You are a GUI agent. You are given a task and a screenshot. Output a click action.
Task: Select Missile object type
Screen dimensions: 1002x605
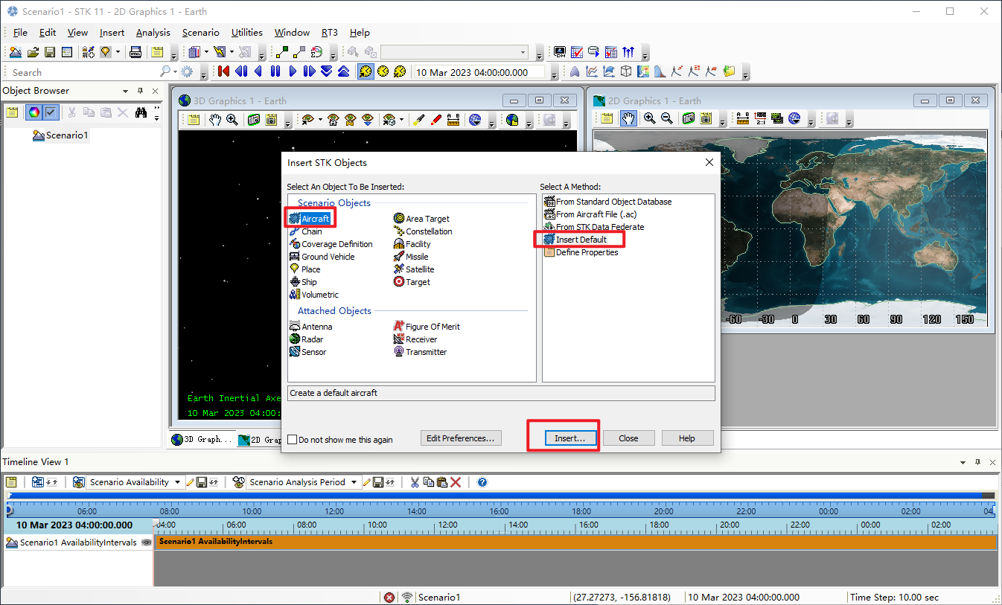pos(411,257)
